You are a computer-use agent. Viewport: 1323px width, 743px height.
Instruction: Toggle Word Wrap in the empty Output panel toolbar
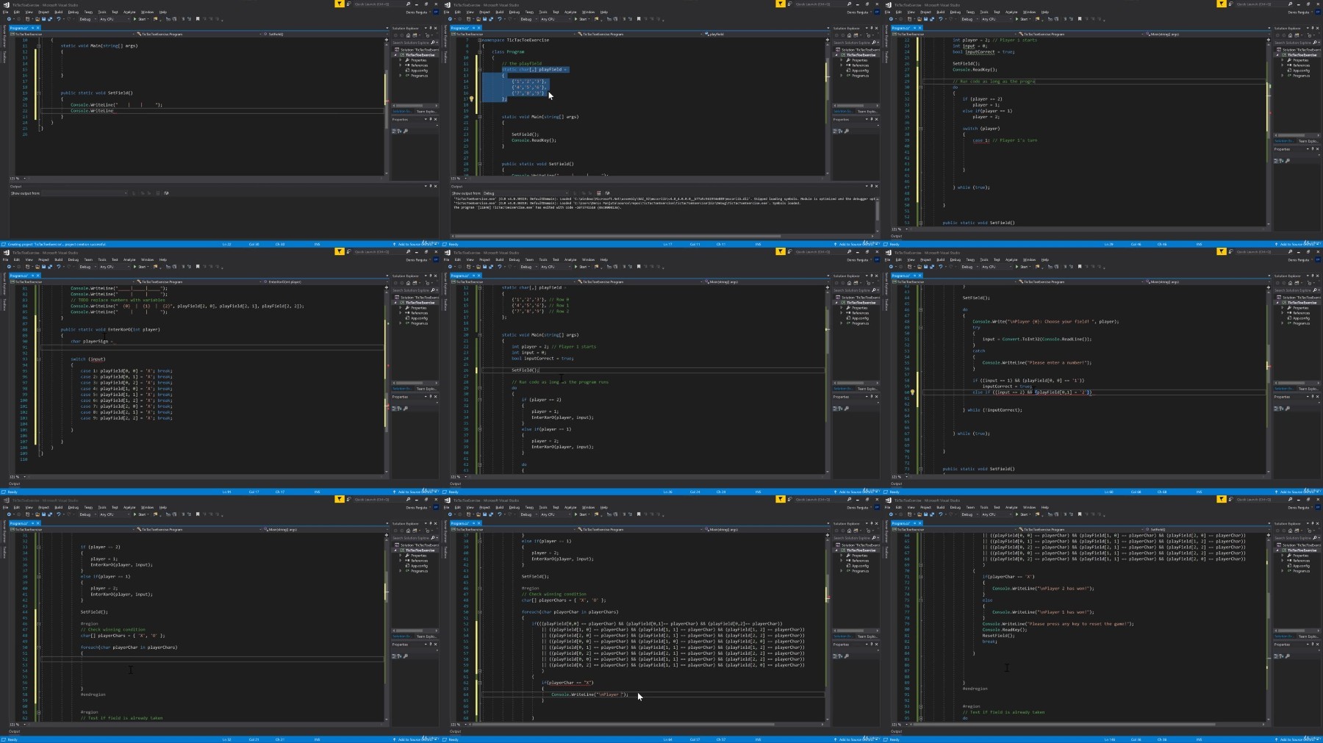pyautogui.click(x=166, y=193)
